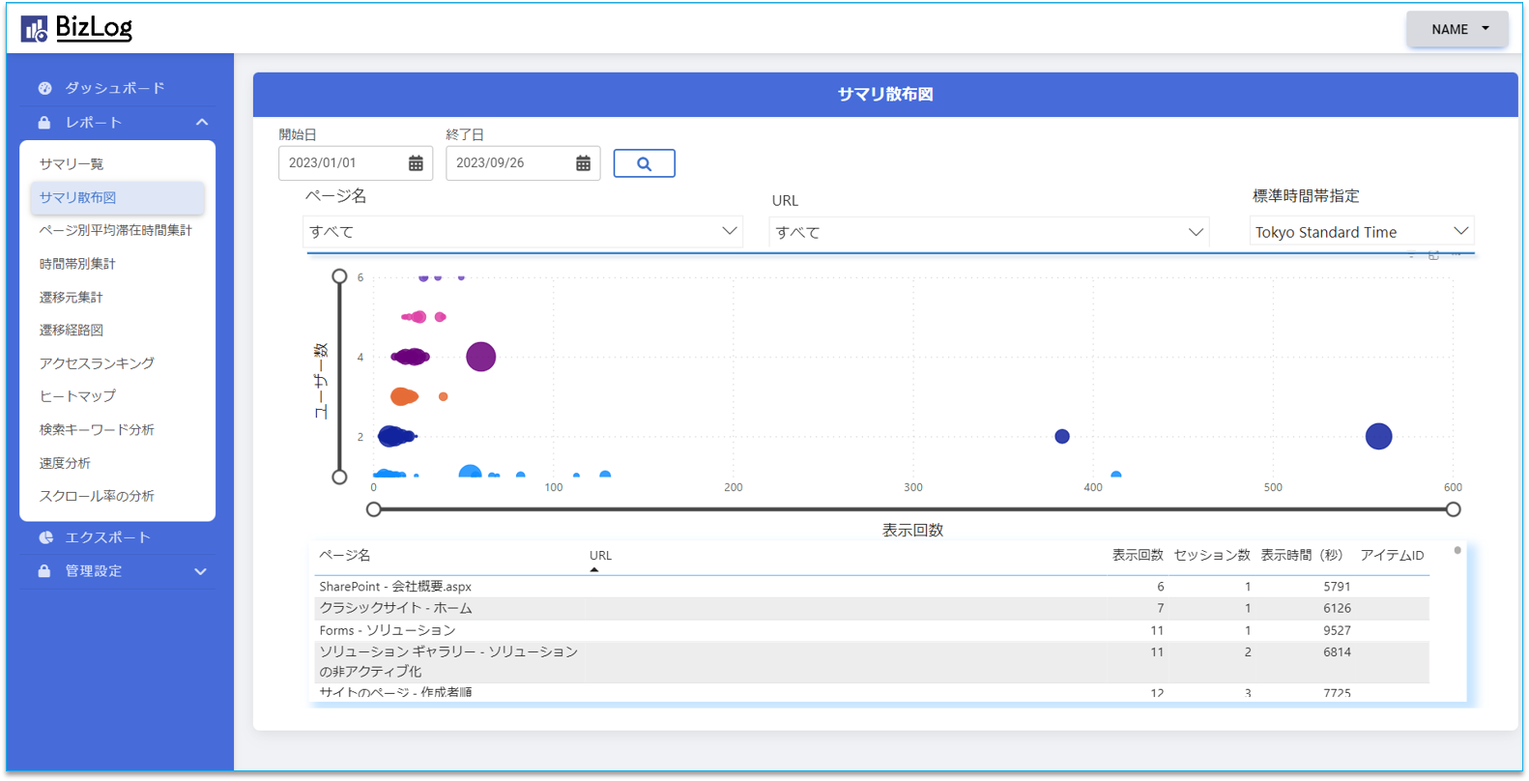Open アクセスランキング report
This screenshot has height=781, width=1529.
tap(97, 363)
